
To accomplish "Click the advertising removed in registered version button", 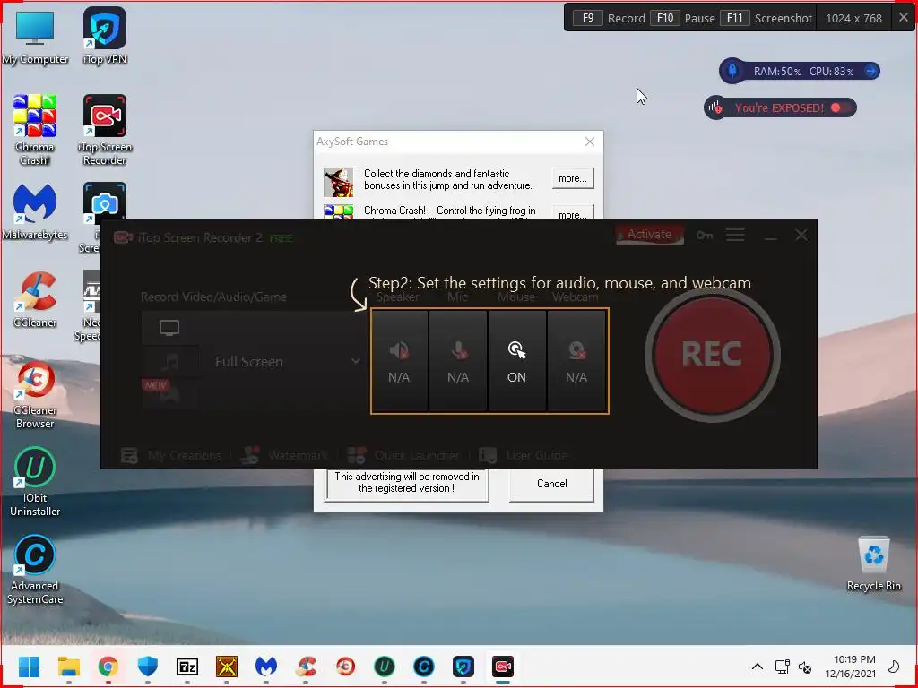I will pyautogui.click(x=407, y=483).
